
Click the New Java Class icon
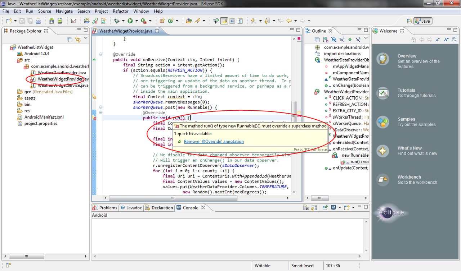click(x=170, y=21)
